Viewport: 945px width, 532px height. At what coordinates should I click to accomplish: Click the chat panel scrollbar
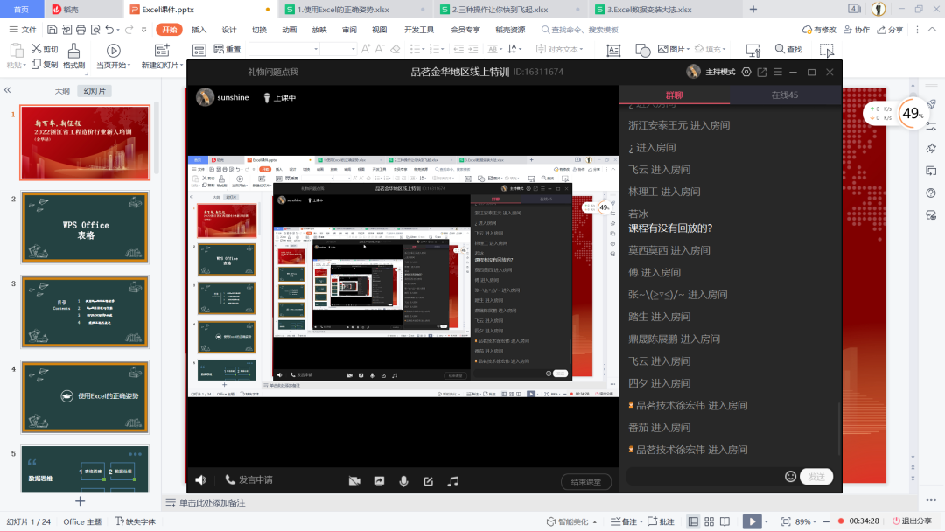[839, 428]
